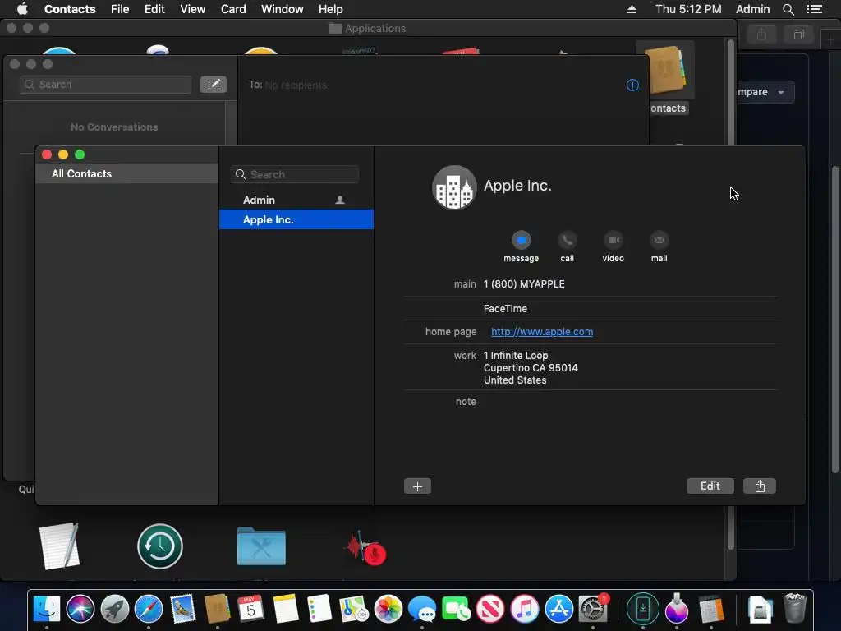This screenshot has height=631, width=841.
Task: Click the message action icon for Apple Inc.
Action: [521, 240]
